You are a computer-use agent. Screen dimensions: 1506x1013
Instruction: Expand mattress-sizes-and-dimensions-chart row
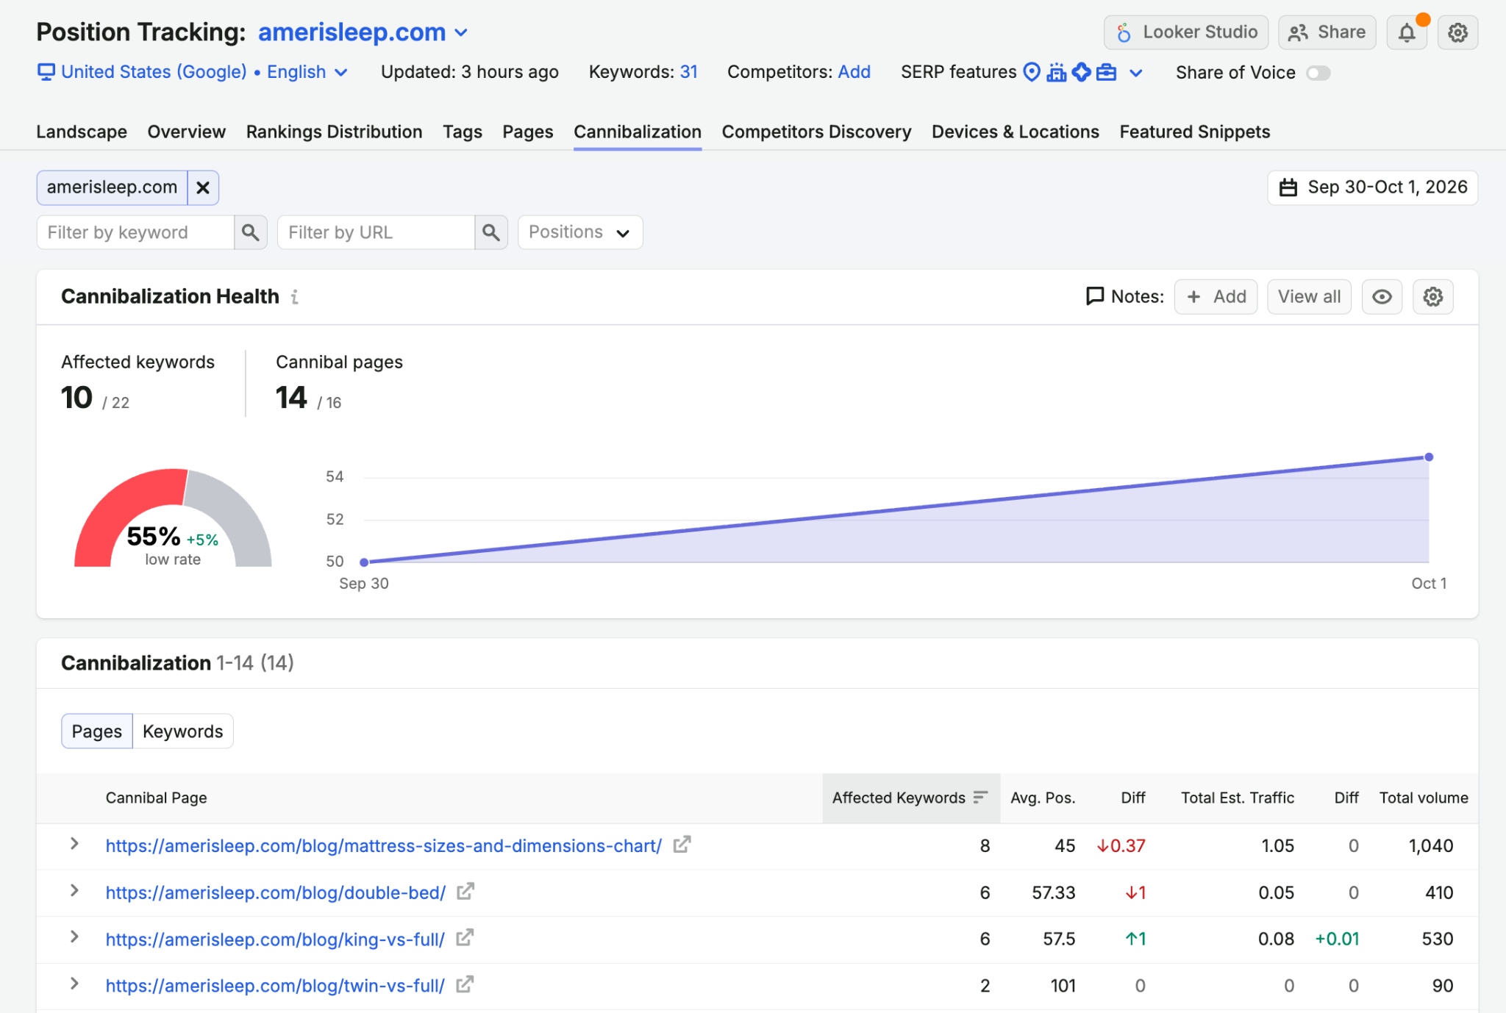(74, 844)
